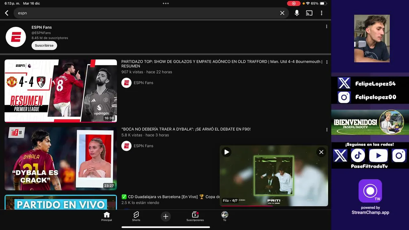This screenshot has width=409, height=230.
Task: Click the ESPN Fans name under Dybala video
Action: click(x=143, y=146)
